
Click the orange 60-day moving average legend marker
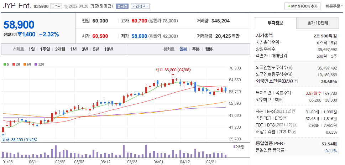25,65
